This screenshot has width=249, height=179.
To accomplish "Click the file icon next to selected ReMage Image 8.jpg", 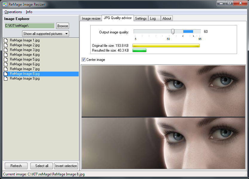I will 6,74.
